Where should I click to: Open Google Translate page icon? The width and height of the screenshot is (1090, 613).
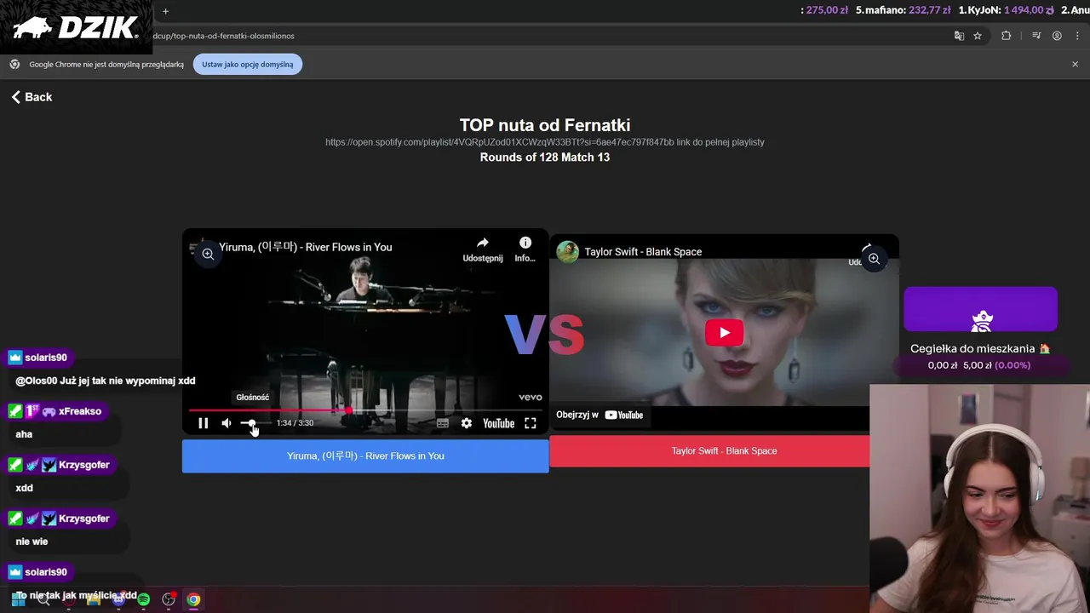[x=959, y=36]
